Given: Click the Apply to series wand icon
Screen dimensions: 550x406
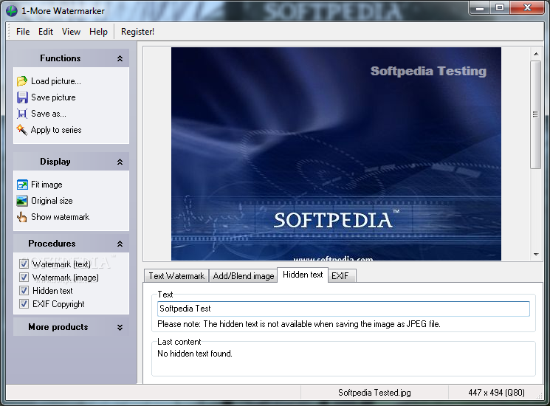Looking at the screenshot, I should click(x=21, y=130).
